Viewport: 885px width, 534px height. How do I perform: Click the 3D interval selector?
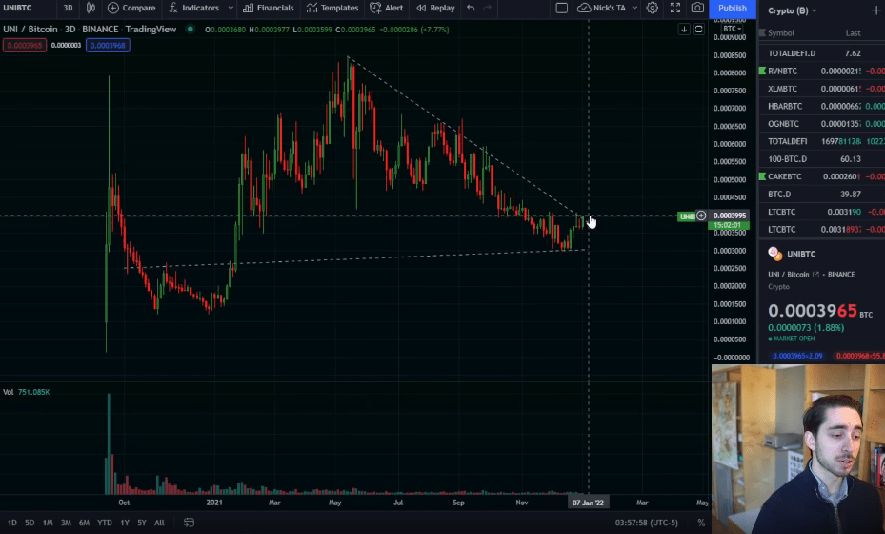68,8
